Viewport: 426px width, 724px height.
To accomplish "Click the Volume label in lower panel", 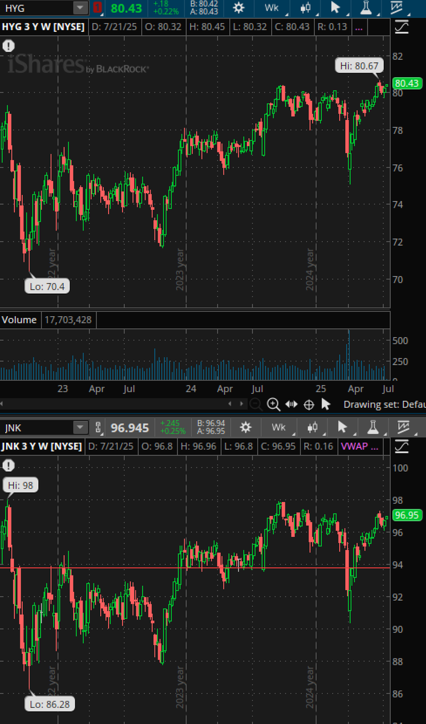I will (x=19, y=320).
